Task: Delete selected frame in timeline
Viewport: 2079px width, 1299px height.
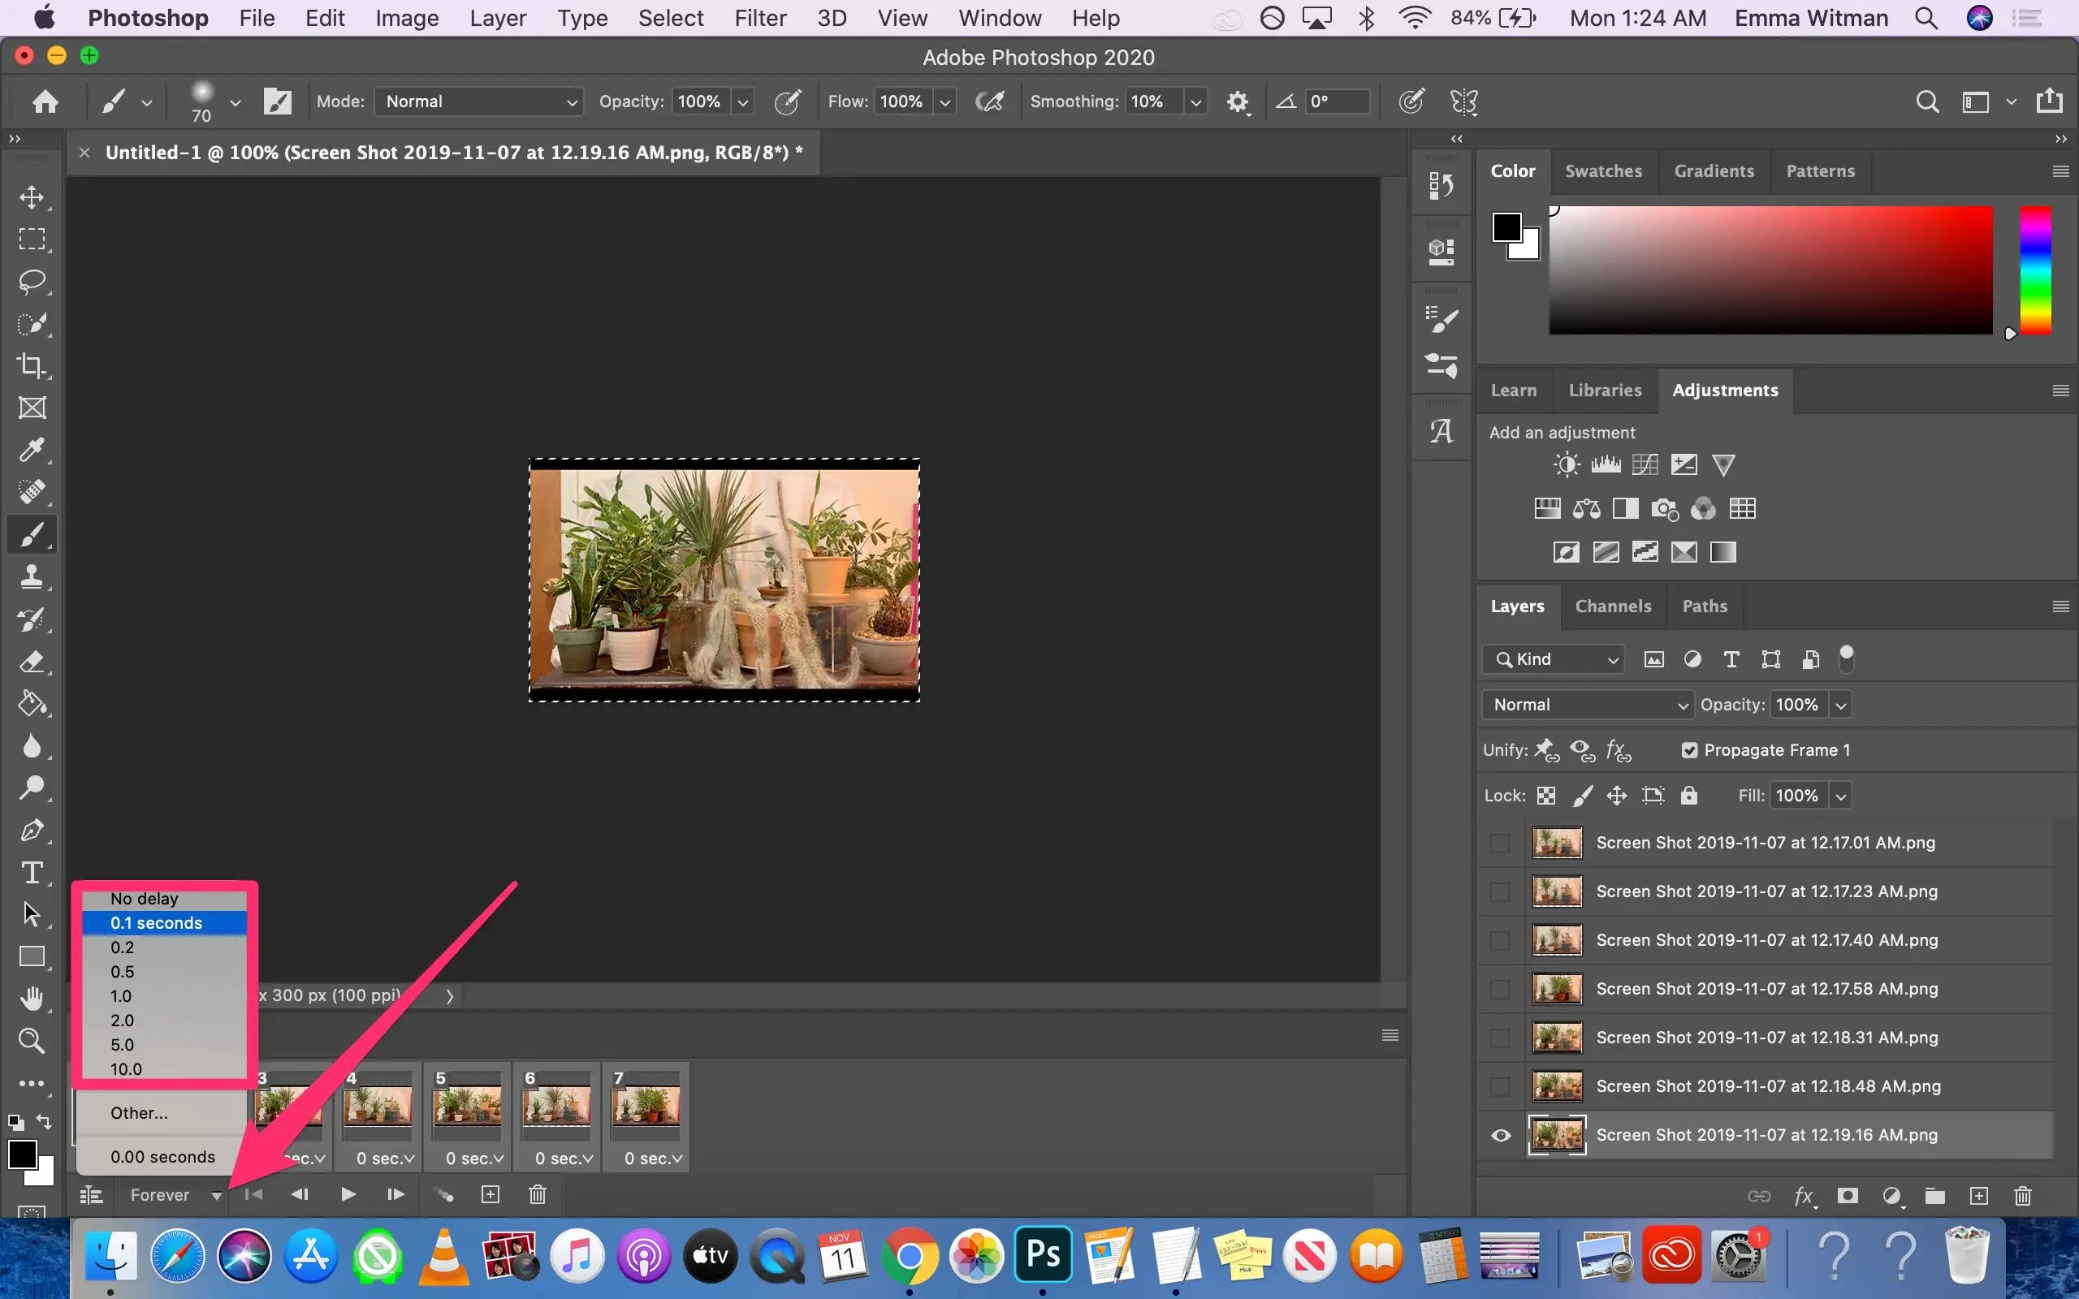Action: [x=538, y=1194]
